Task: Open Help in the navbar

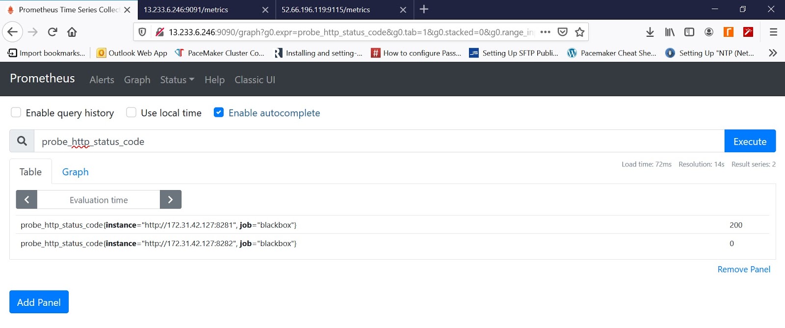Action: [x=214, y=80]
